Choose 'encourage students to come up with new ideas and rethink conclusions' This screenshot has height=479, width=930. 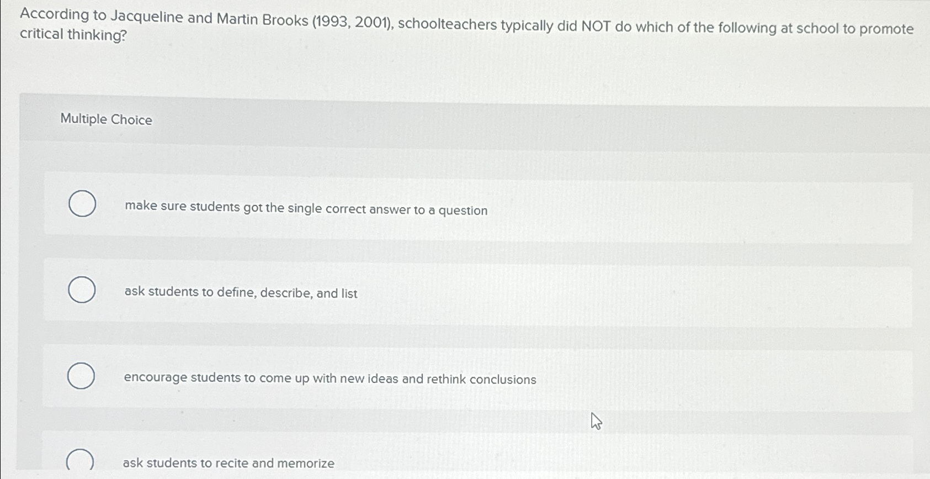coord(330,378)
